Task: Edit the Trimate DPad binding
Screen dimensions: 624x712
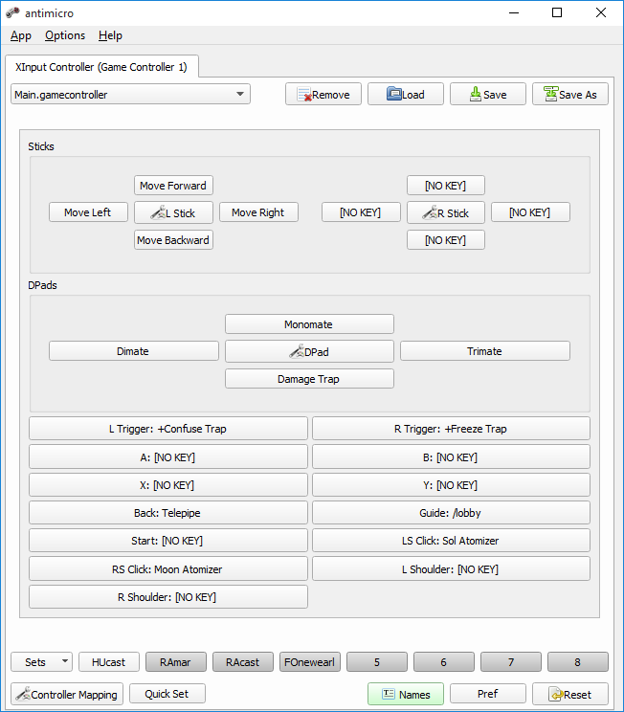Action: pos(485,351)
